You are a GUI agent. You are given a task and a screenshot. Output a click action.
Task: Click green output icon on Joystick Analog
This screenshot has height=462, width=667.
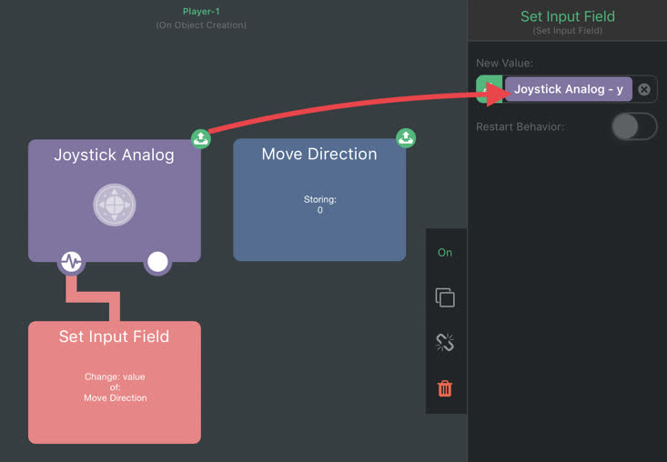(201, 138)
